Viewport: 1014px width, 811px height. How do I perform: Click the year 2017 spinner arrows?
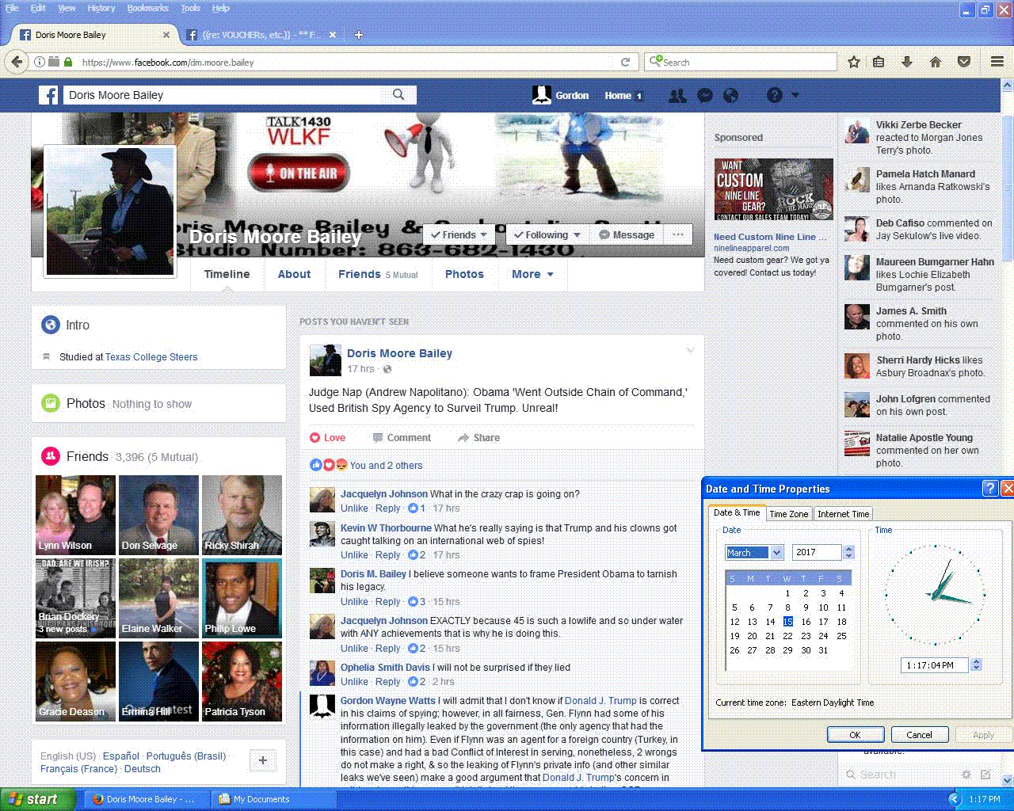tap(849, 553)
